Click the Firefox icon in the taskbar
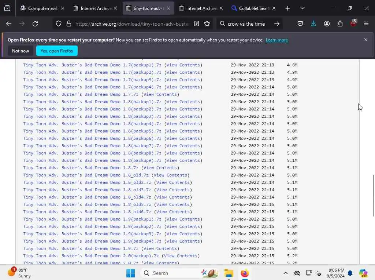Image resolution: width=375 pixels, height=280 pixels. [x=245, y=273]
